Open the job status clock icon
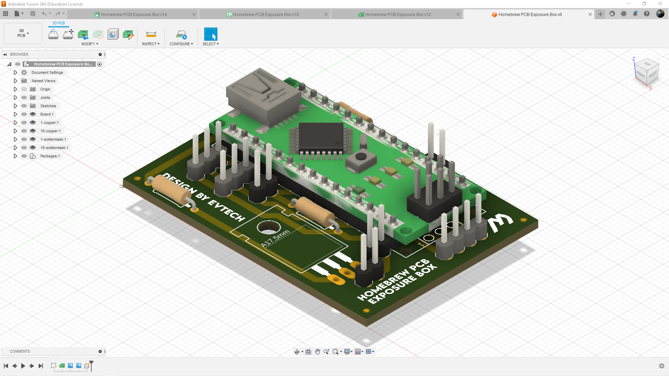The width and height of the screenshot is (669, 376). [x=624, y=14]
